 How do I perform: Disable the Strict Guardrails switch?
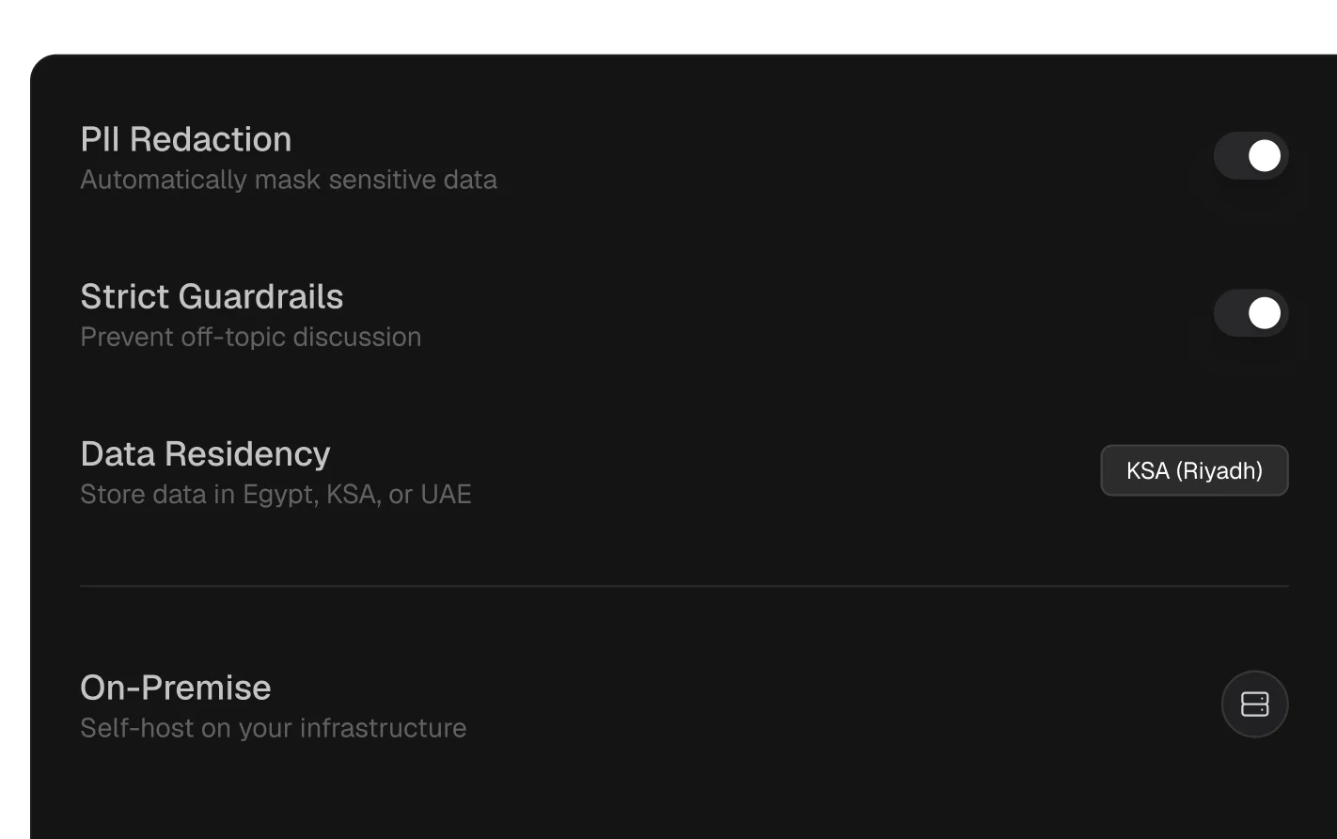1250,312
